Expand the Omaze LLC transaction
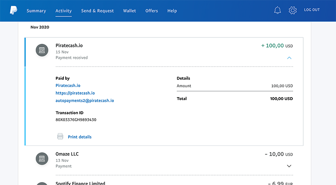 [289, 166]
